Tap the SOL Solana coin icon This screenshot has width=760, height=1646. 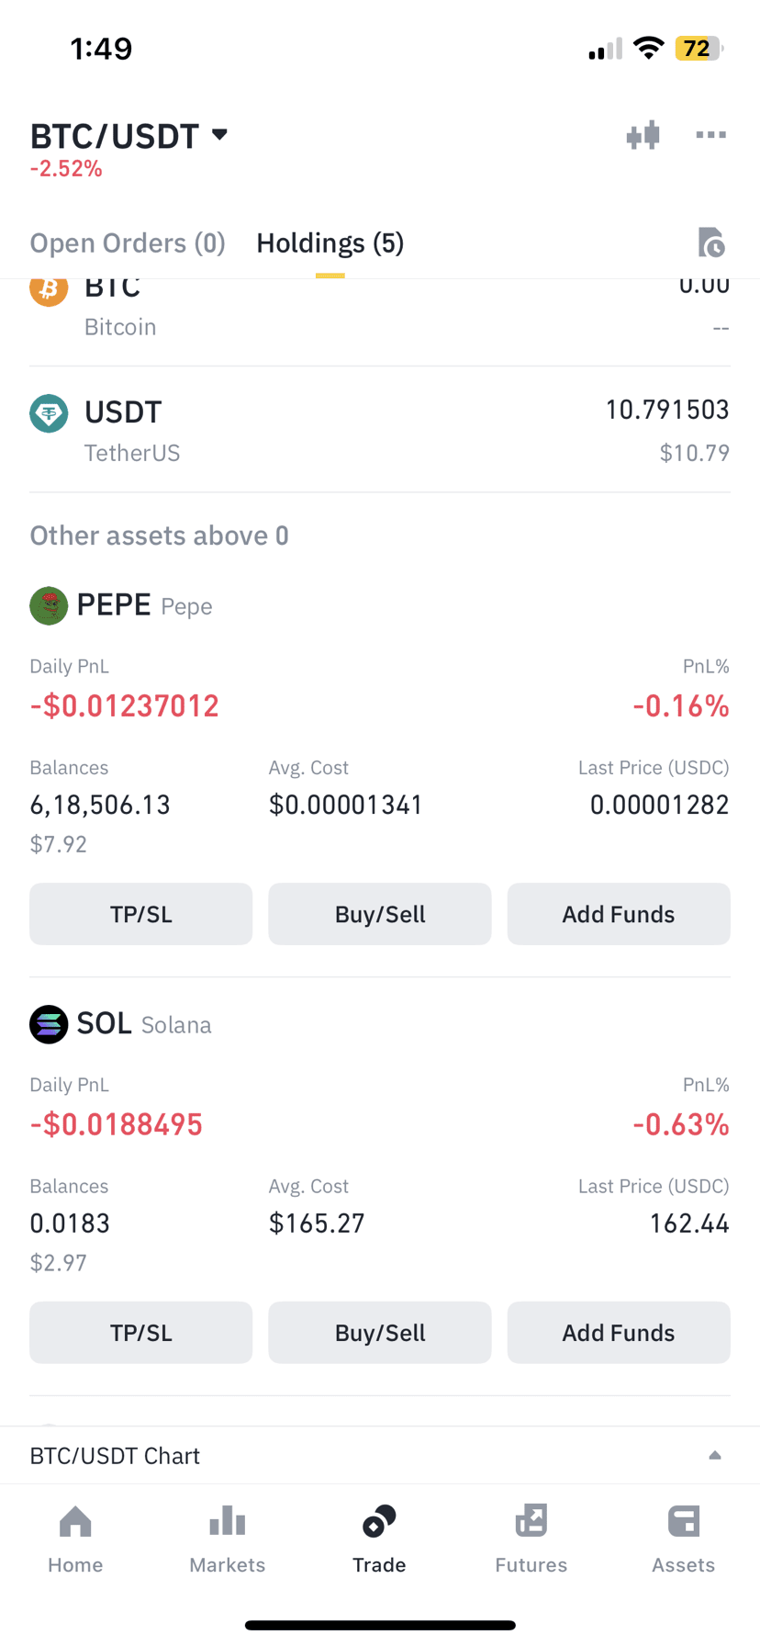click(49, 1024)
